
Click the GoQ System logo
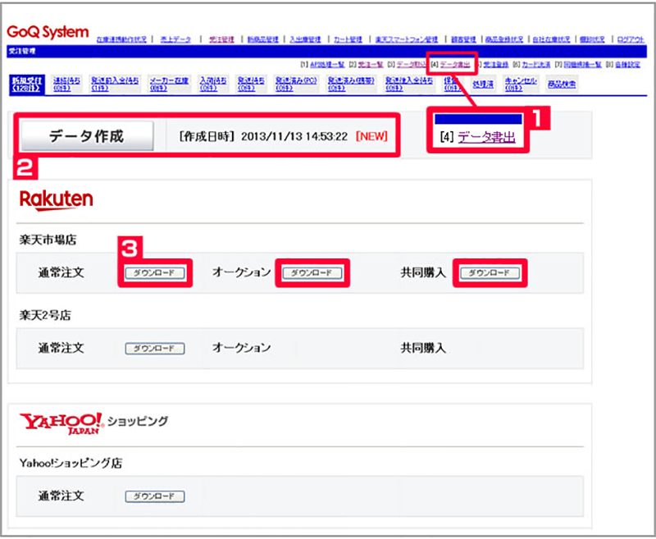click(48, 32)
